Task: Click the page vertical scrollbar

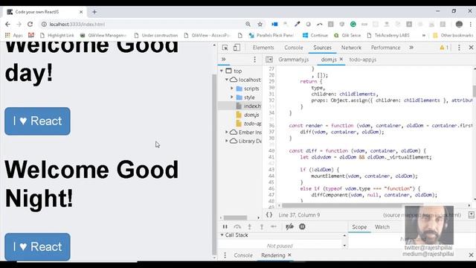Action: [x=214, y=164]
